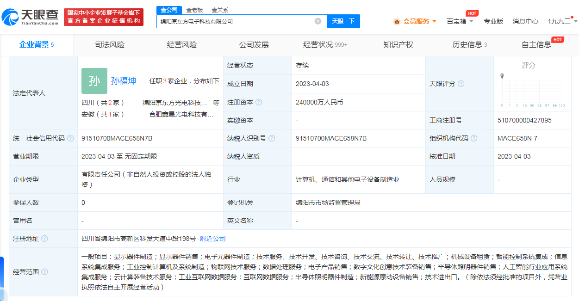Click the registration authority 绵阳市市场监督管理局

tap(328, 203)
